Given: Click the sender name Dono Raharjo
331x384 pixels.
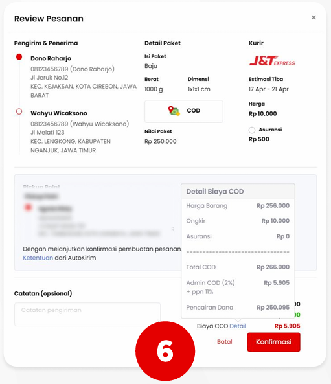Looking at the screenshot, I should pyautogui.click(x=51, y=58).
